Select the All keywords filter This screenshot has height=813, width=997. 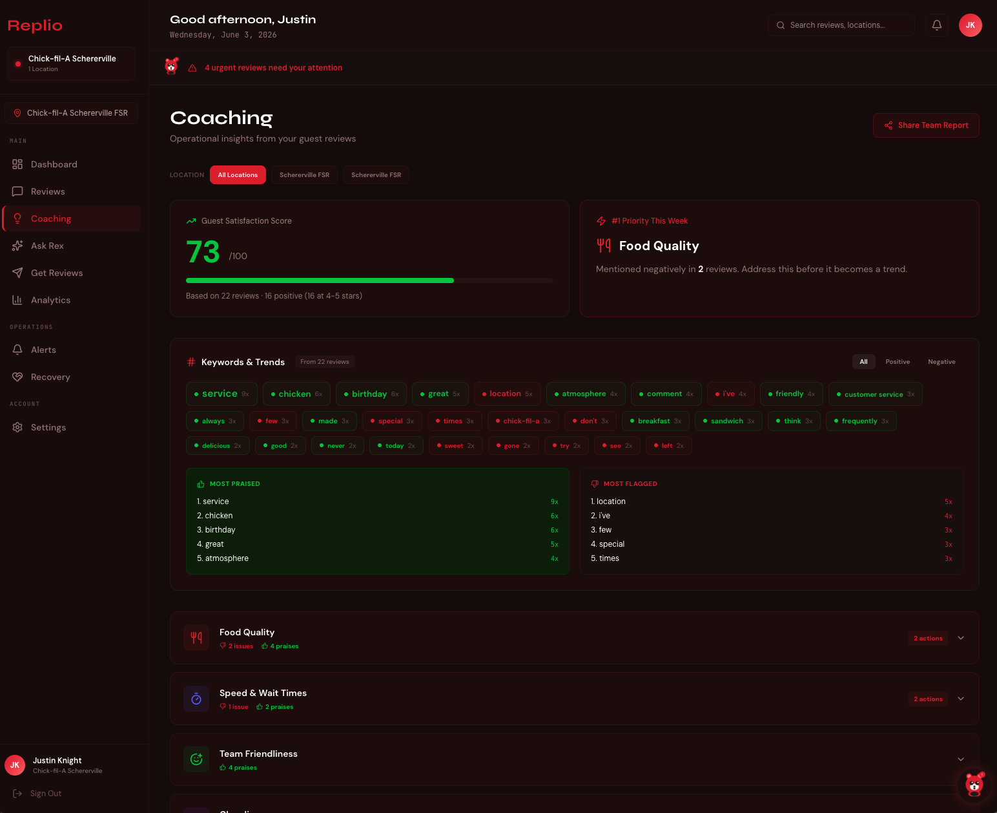coord(863,362)
